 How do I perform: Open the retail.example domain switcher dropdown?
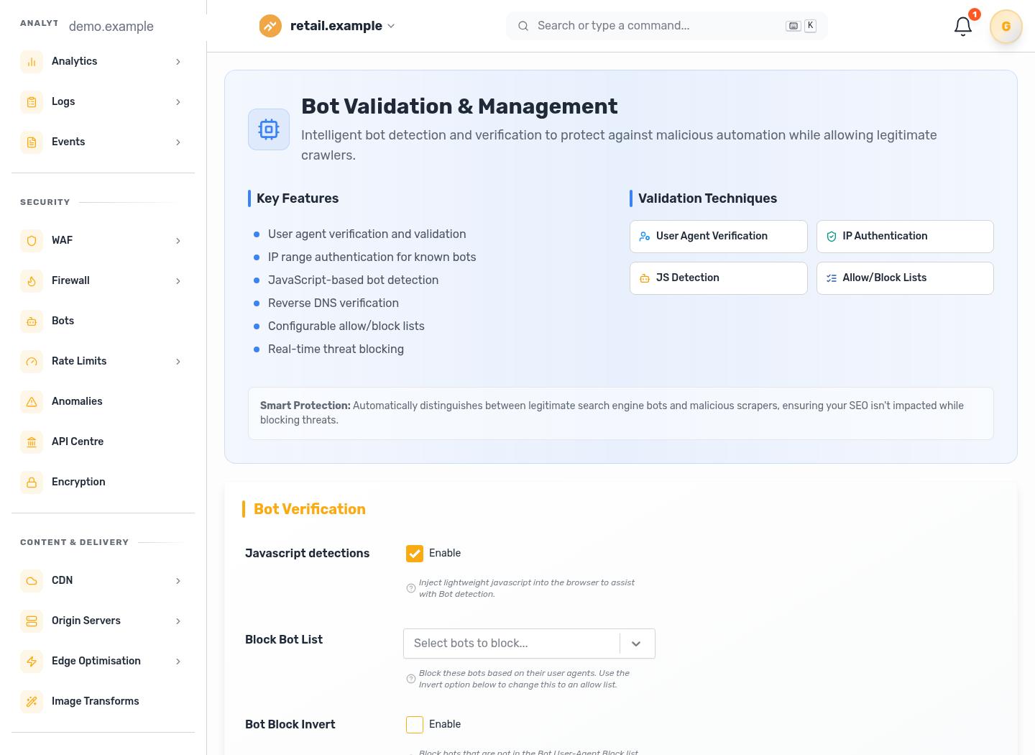tap(391, 26)
